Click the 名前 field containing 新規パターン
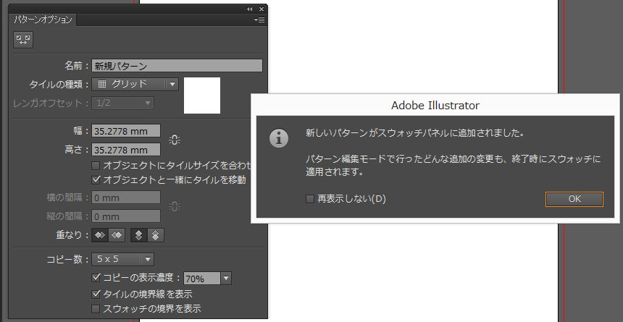Image resolution: width=623 pixels, height=322 pixels. pyautogui.click(x=177, y=66)
